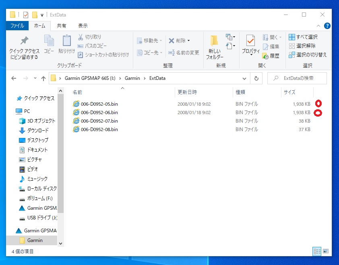Open the Move To (移動先) dropdown
The width and height of the screenshot is (339, 265).
[150, 41]
